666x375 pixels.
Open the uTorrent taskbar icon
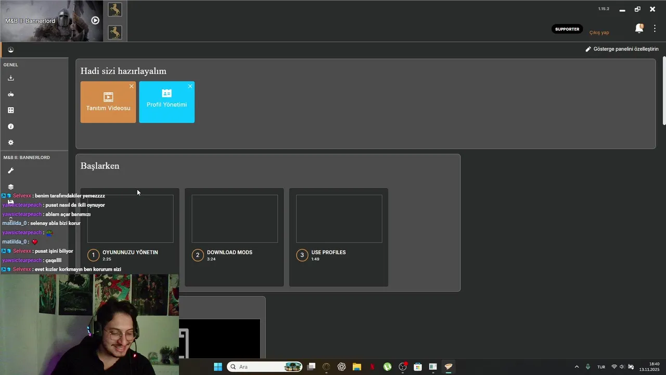click(387, 367)
